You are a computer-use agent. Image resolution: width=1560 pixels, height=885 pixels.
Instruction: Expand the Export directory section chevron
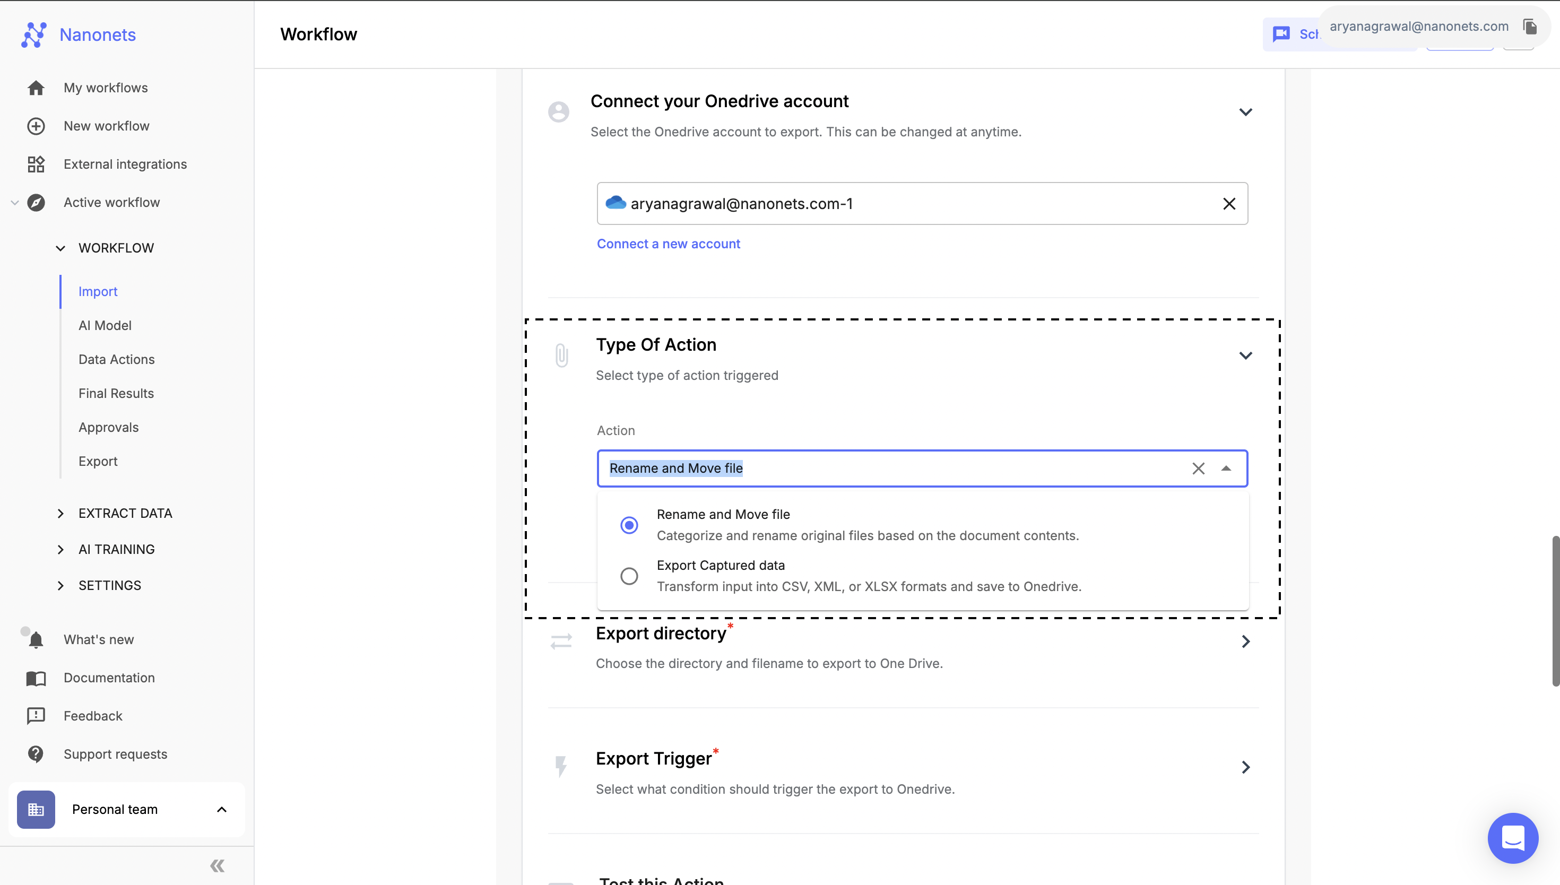(x=1245, y=642)
